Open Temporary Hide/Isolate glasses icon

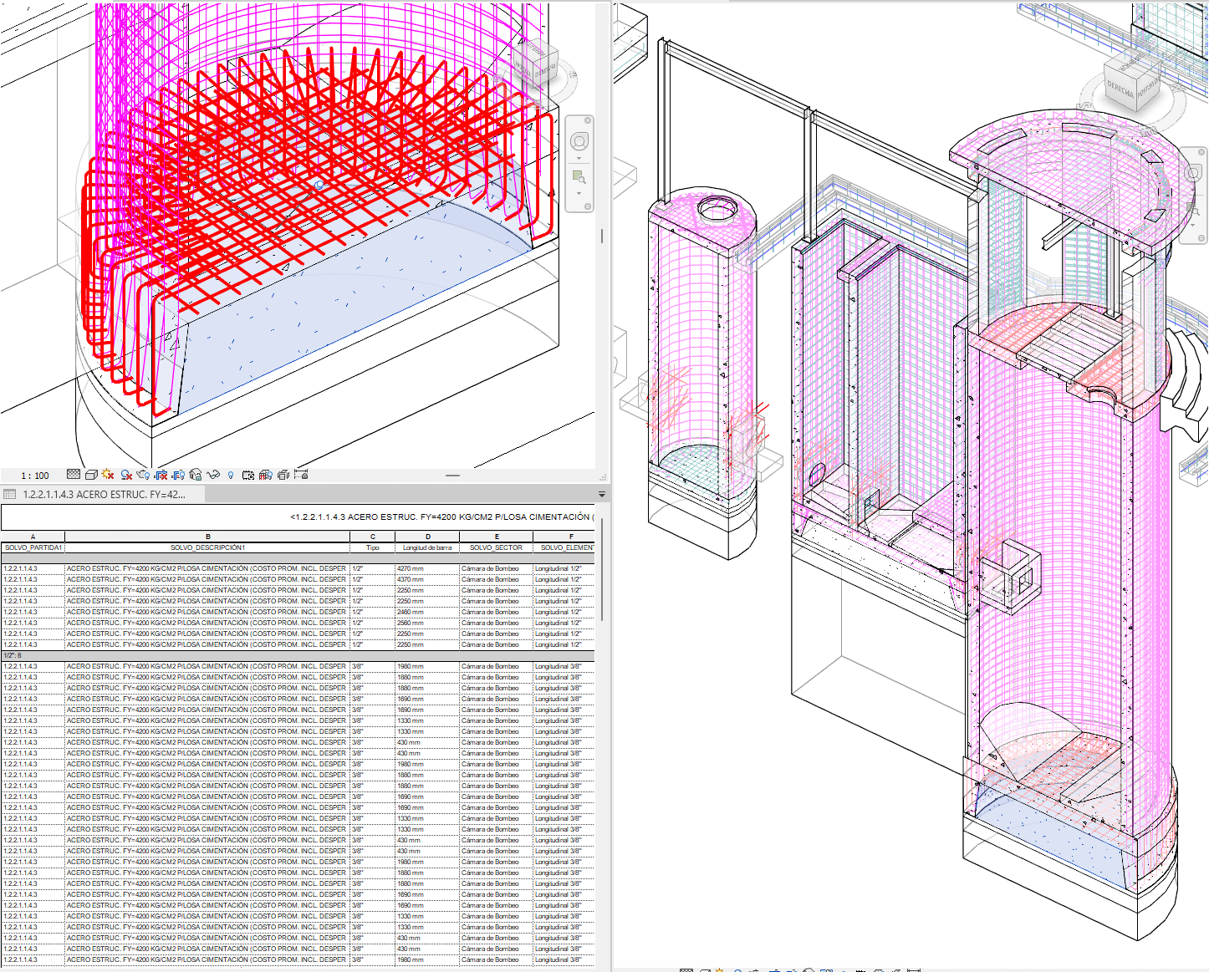[x=213, y=475]
